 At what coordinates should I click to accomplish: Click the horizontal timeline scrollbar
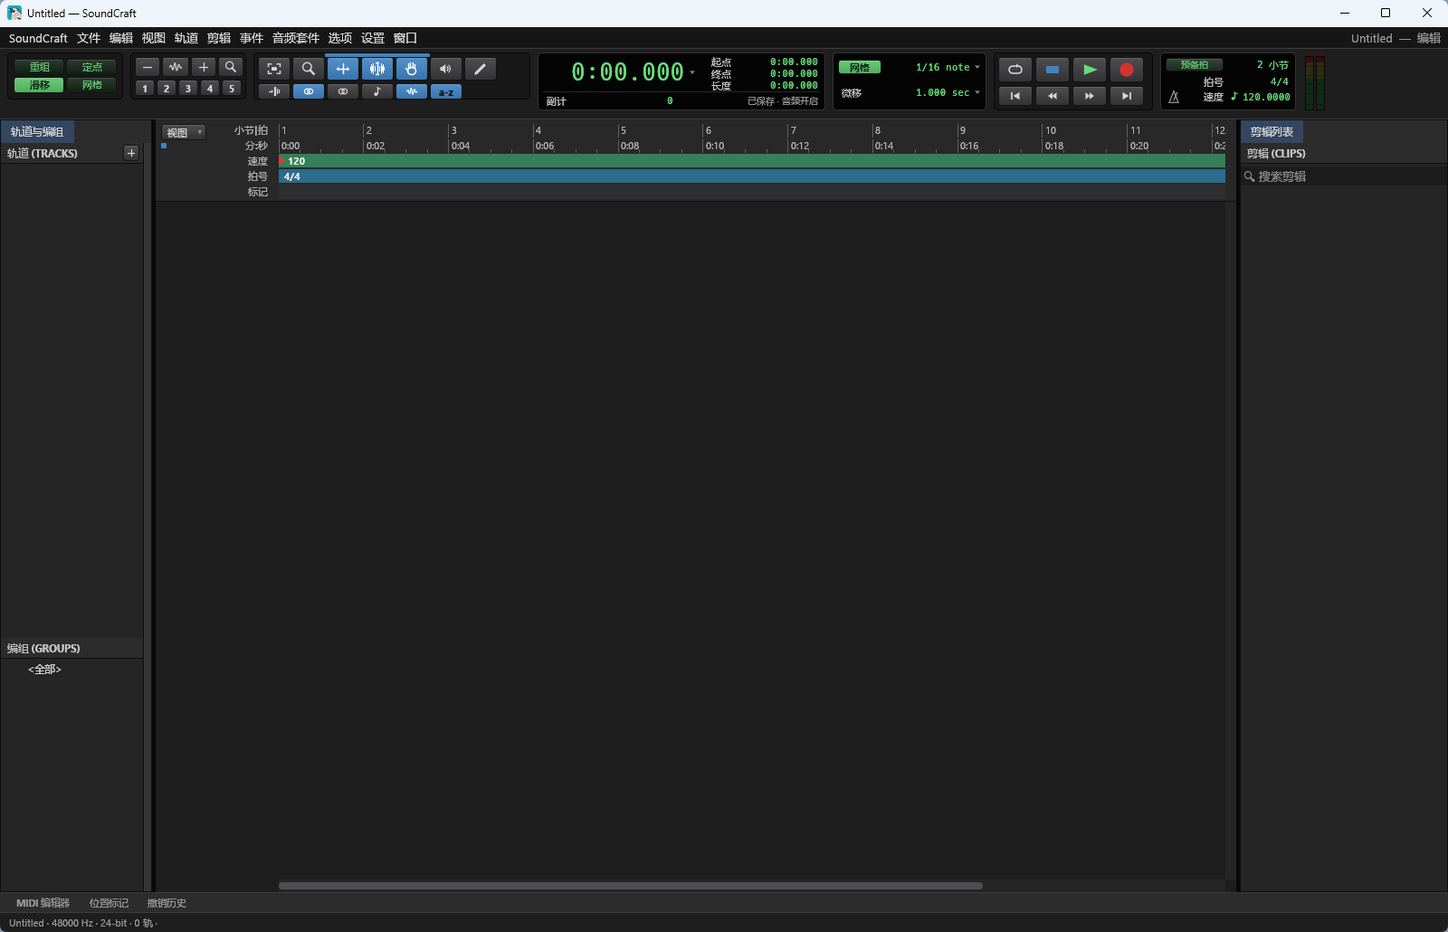[631, 886]
